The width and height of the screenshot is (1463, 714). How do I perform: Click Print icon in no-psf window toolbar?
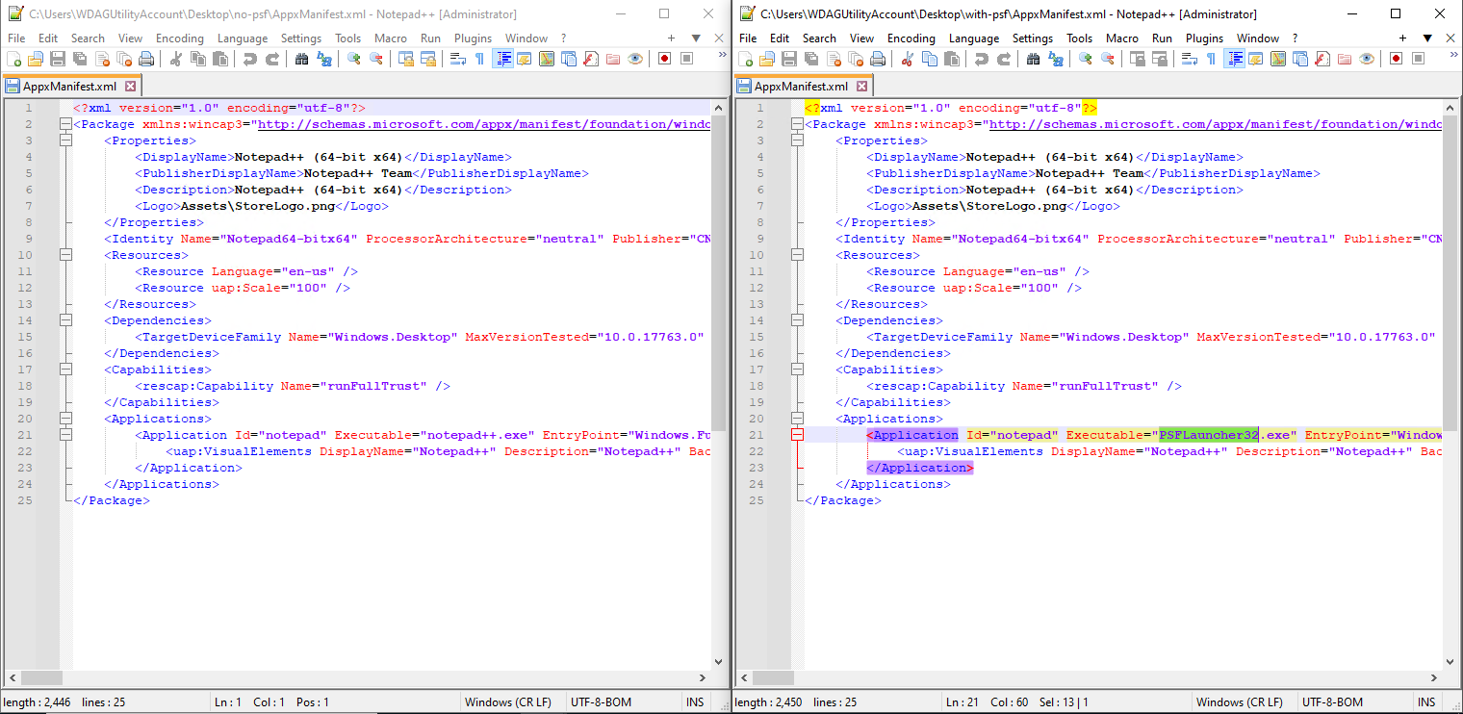(146, 59)
